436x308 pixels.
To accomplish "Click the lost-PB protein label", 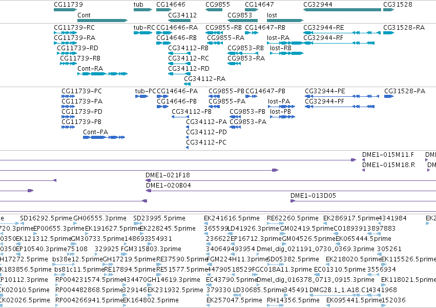I will click(280, 112).
